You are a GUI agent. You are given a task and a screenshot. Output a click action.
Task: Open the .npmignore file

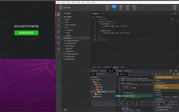click(x=76, y=51)
